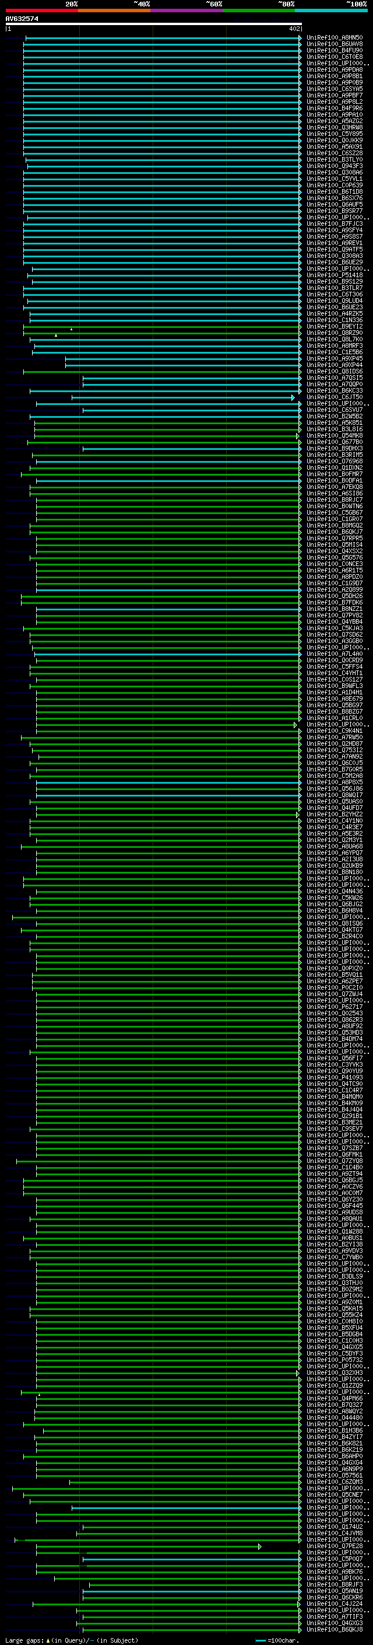This screenshot has width=373, height=1645.
Task: Select the UniRef100_Q174U2 label
Action: [335, 1527]
